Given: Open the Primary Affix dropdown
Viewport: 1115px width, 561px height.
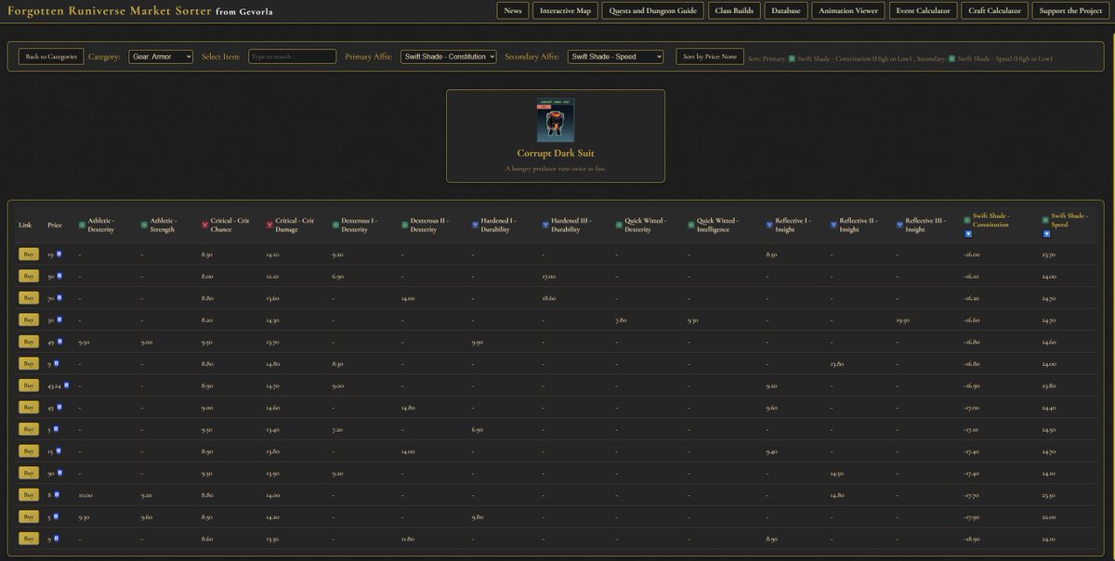Looking at the screenshot, I should 449,57.
